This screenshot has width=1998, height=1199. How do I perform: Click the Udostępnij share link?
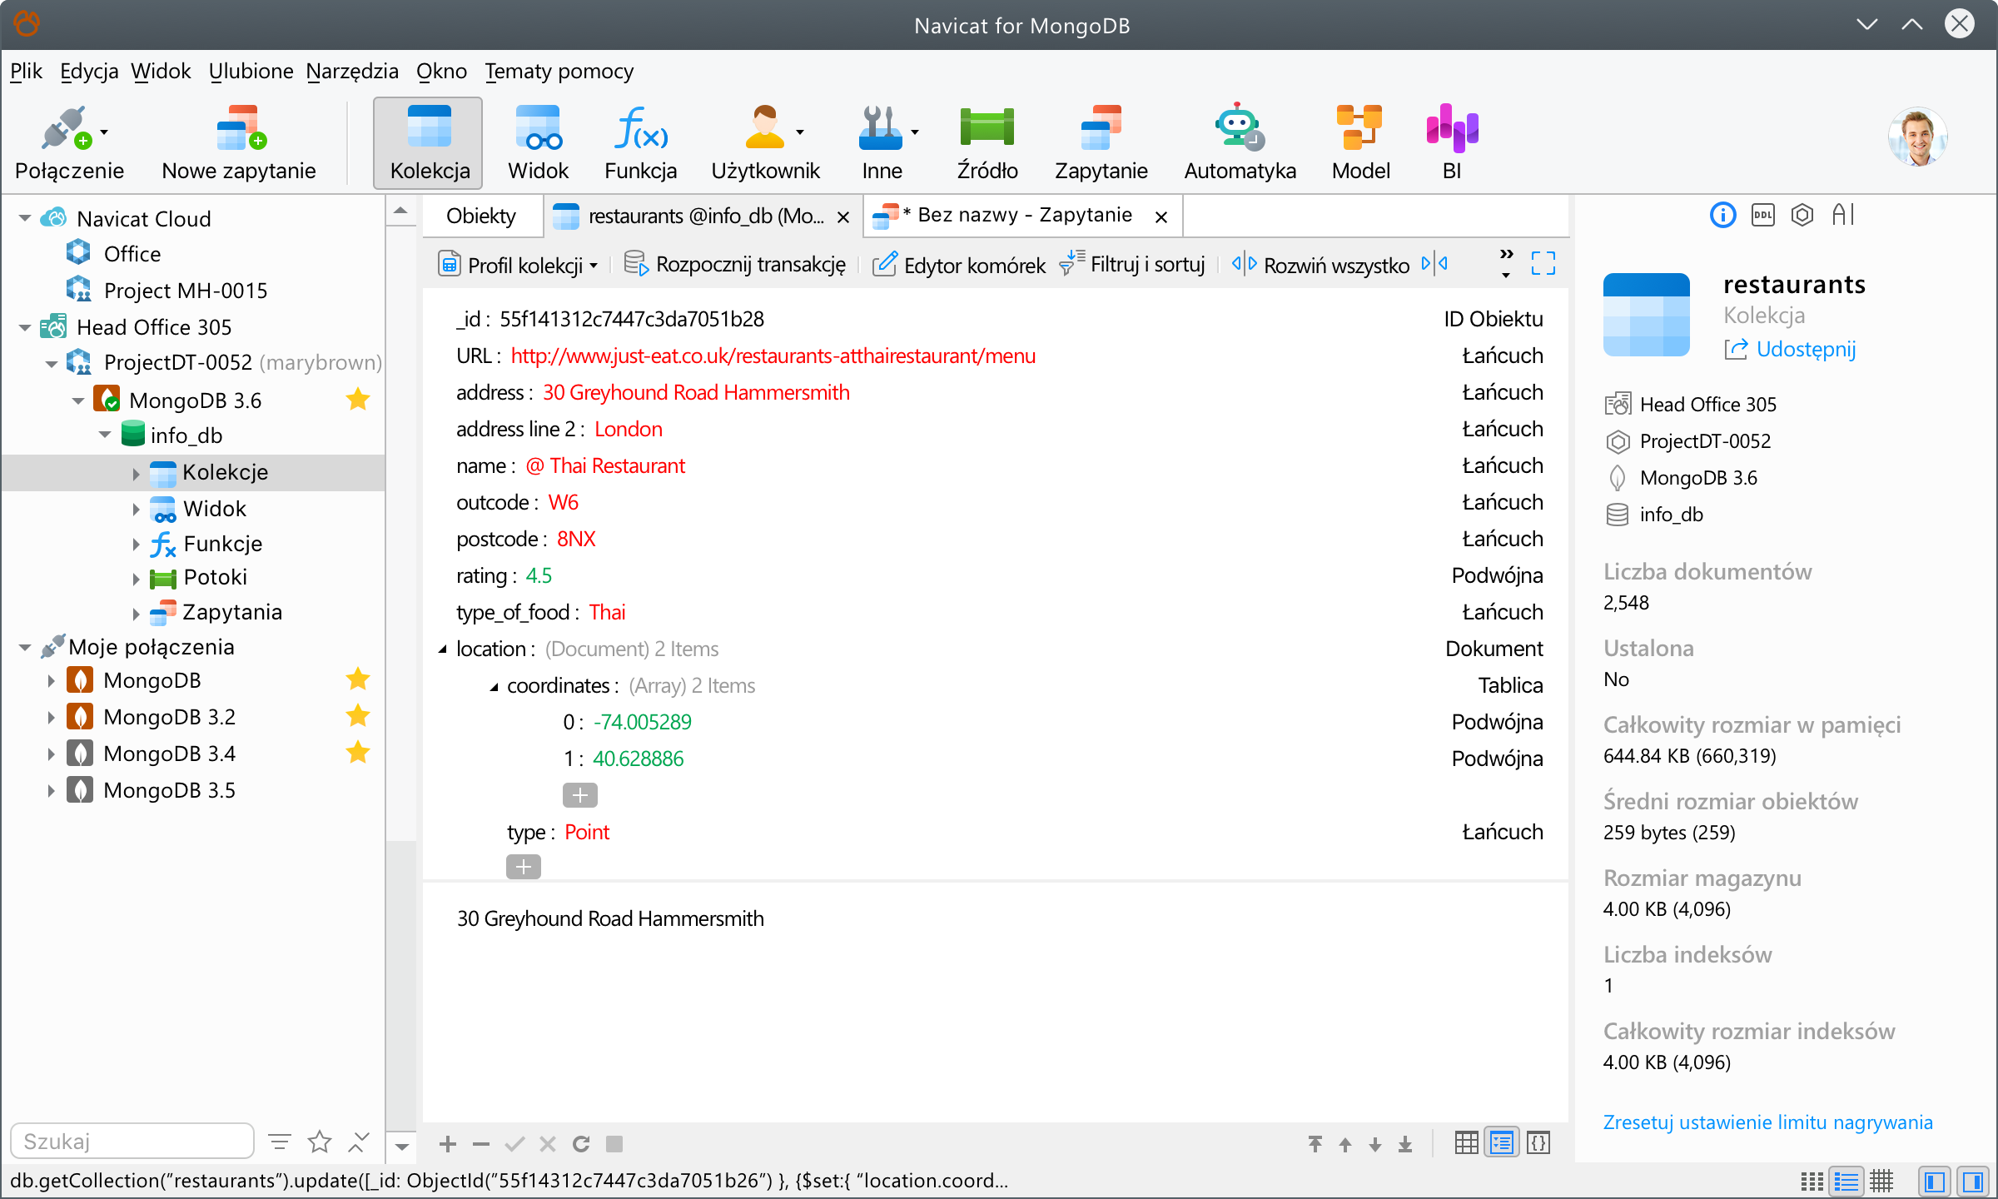pyautogui.click(x=1790, y=349)
